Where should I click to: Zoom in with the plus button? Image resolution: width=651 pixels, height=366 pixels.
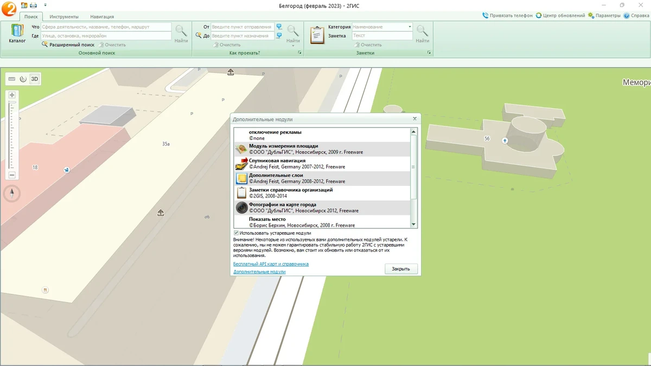12,95
